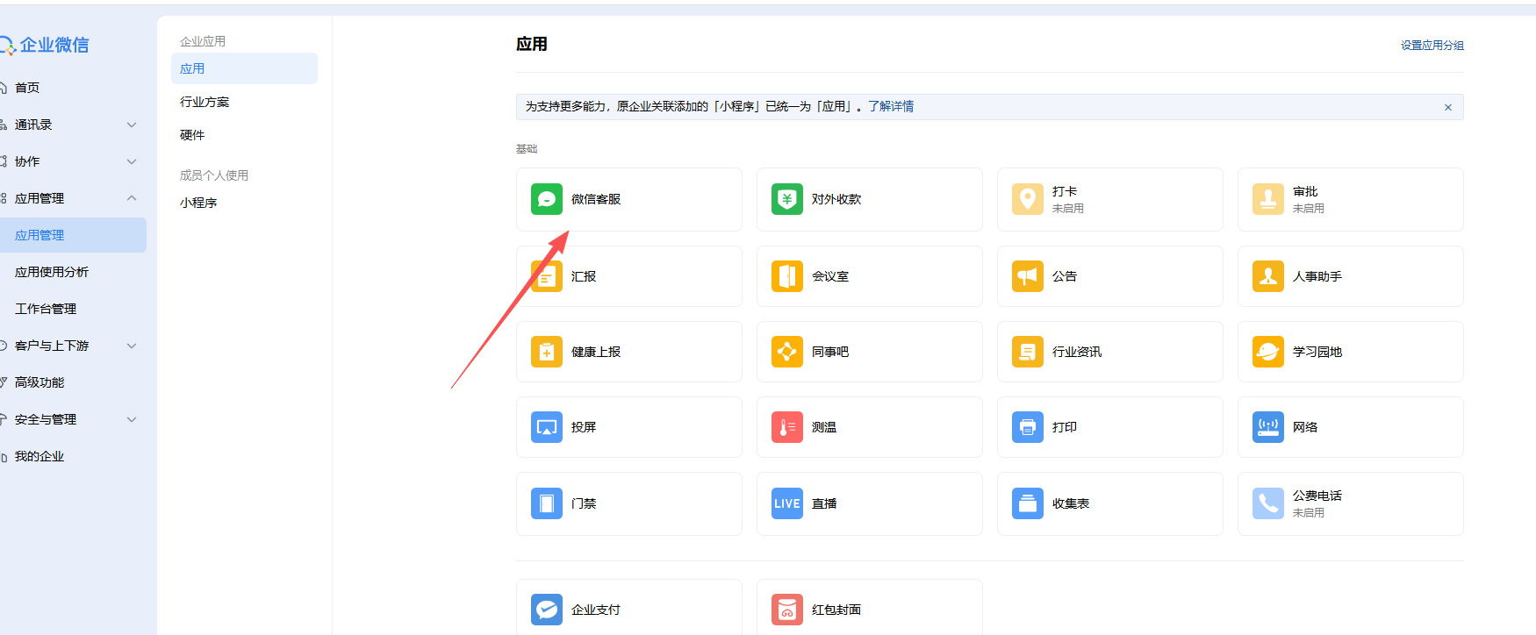
Task: Click the 红包封面 card label
Action: (x=836, y=610)
